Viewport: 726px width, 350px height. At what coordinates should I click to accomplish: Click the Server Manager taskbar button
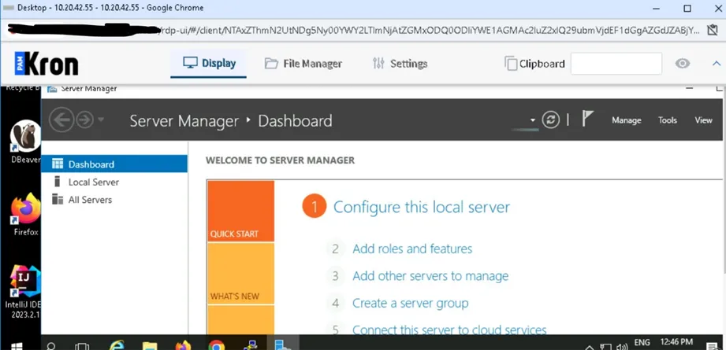[283, 344]
